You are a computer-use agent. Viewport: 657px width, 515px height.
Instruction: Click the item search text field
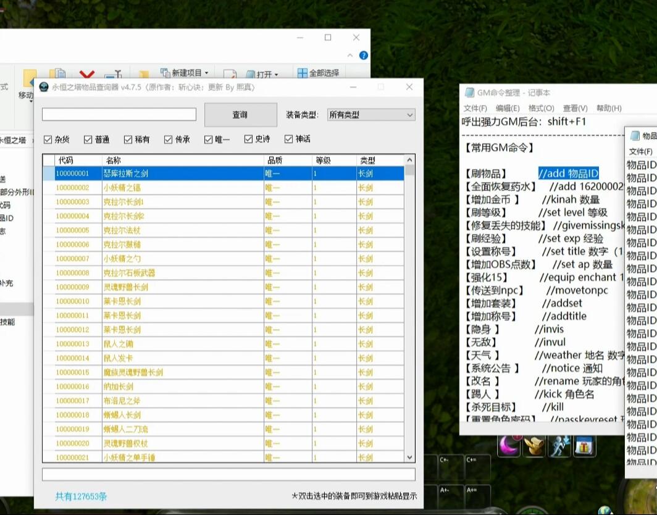(x=119, y=115)
